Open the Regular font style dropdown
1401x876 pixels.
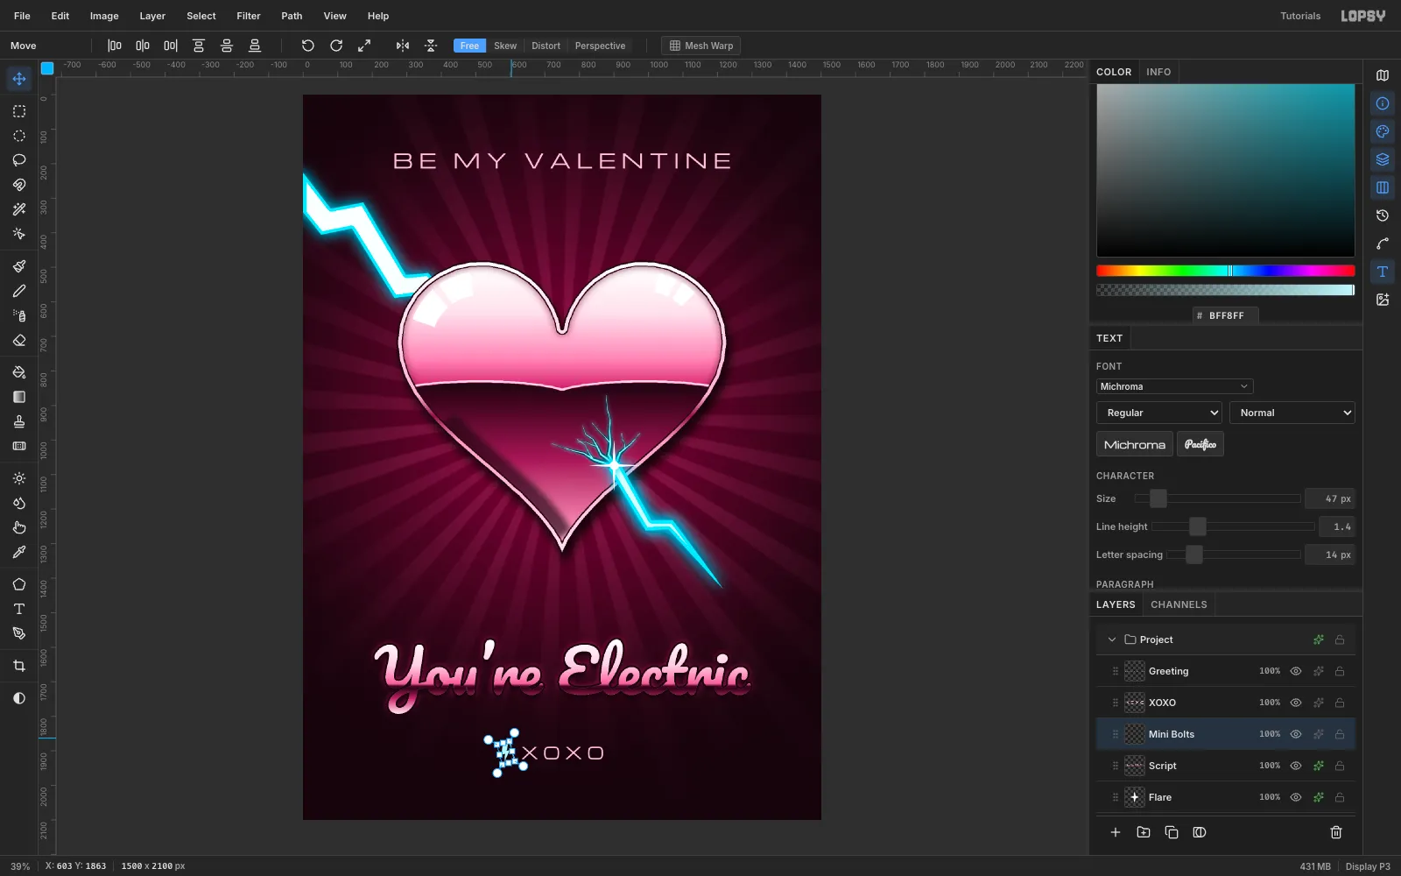[x=1159, y=413]
